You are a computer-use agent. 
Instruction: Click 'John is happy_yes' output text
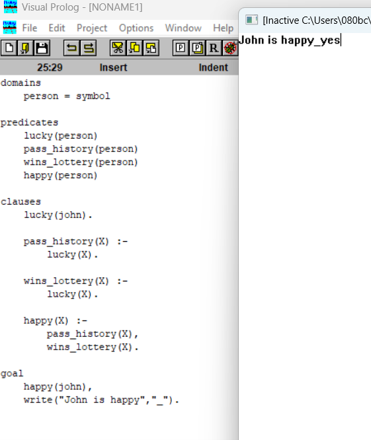point(290,40)
